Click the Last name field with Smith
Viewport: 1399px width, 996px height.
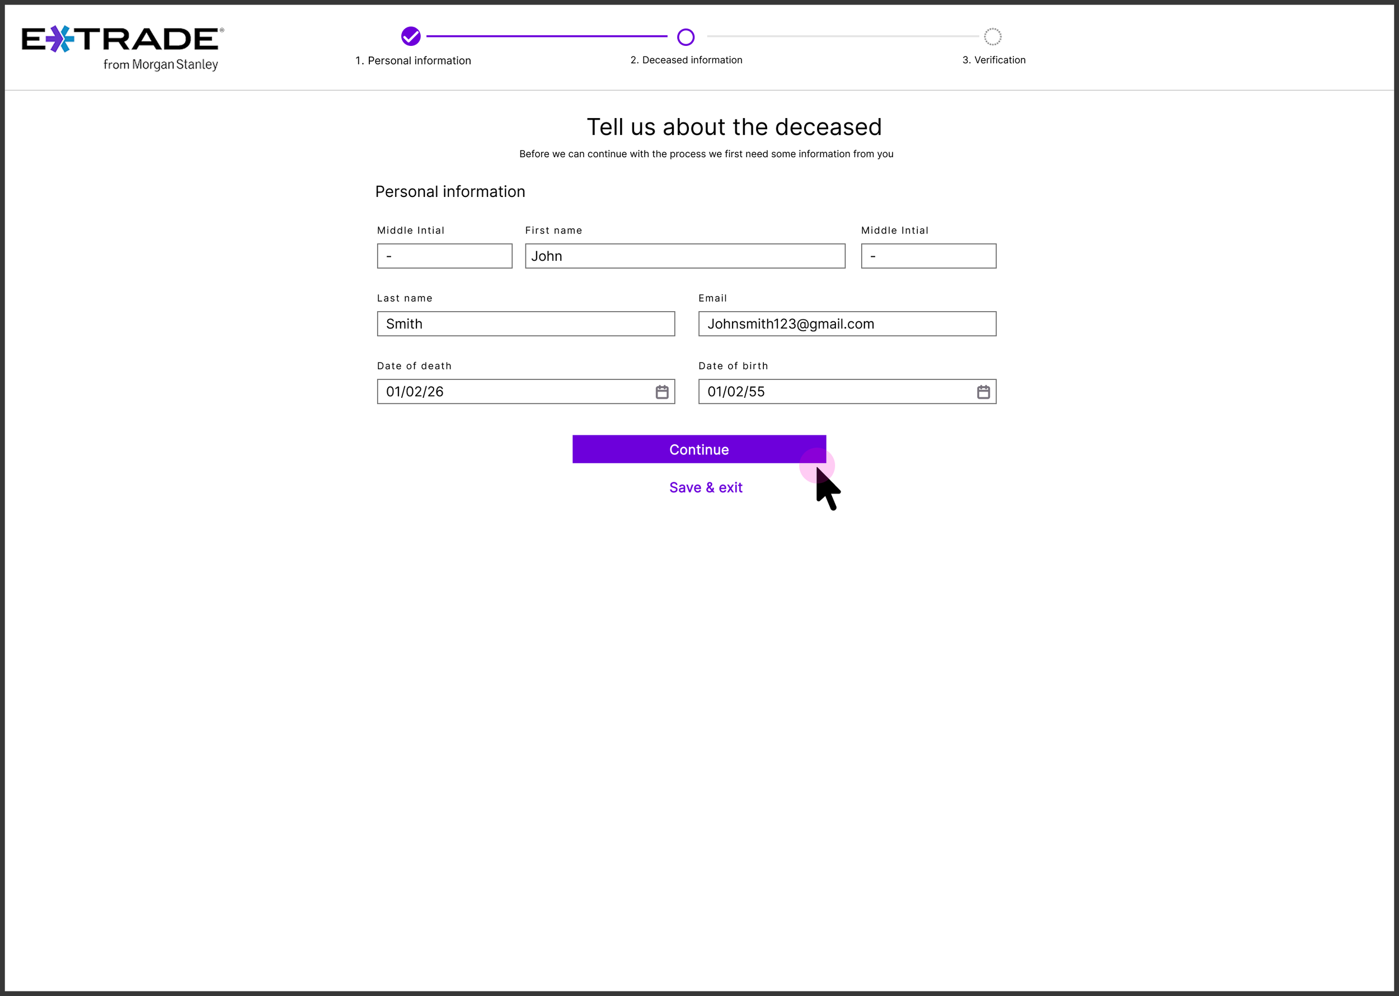pyautogui.click(x=525, y=324)
